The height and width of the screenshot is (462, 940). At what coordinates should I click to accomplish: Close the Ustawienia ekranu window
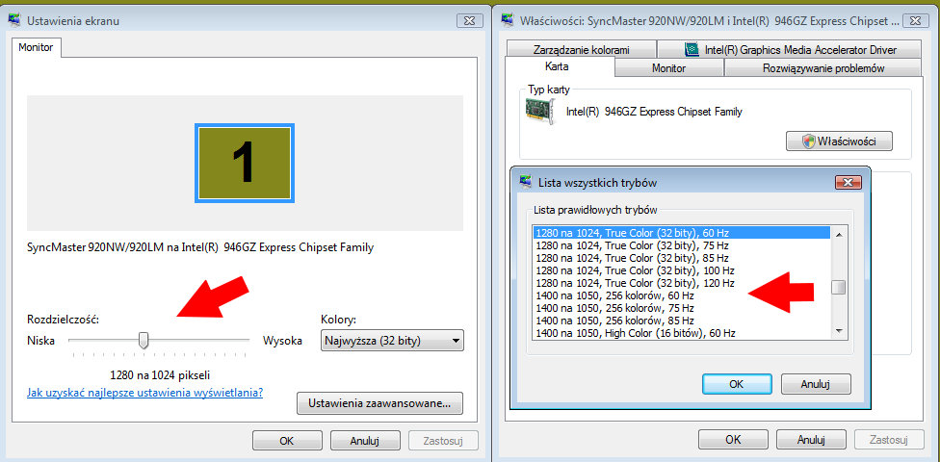tap(469, 20)
